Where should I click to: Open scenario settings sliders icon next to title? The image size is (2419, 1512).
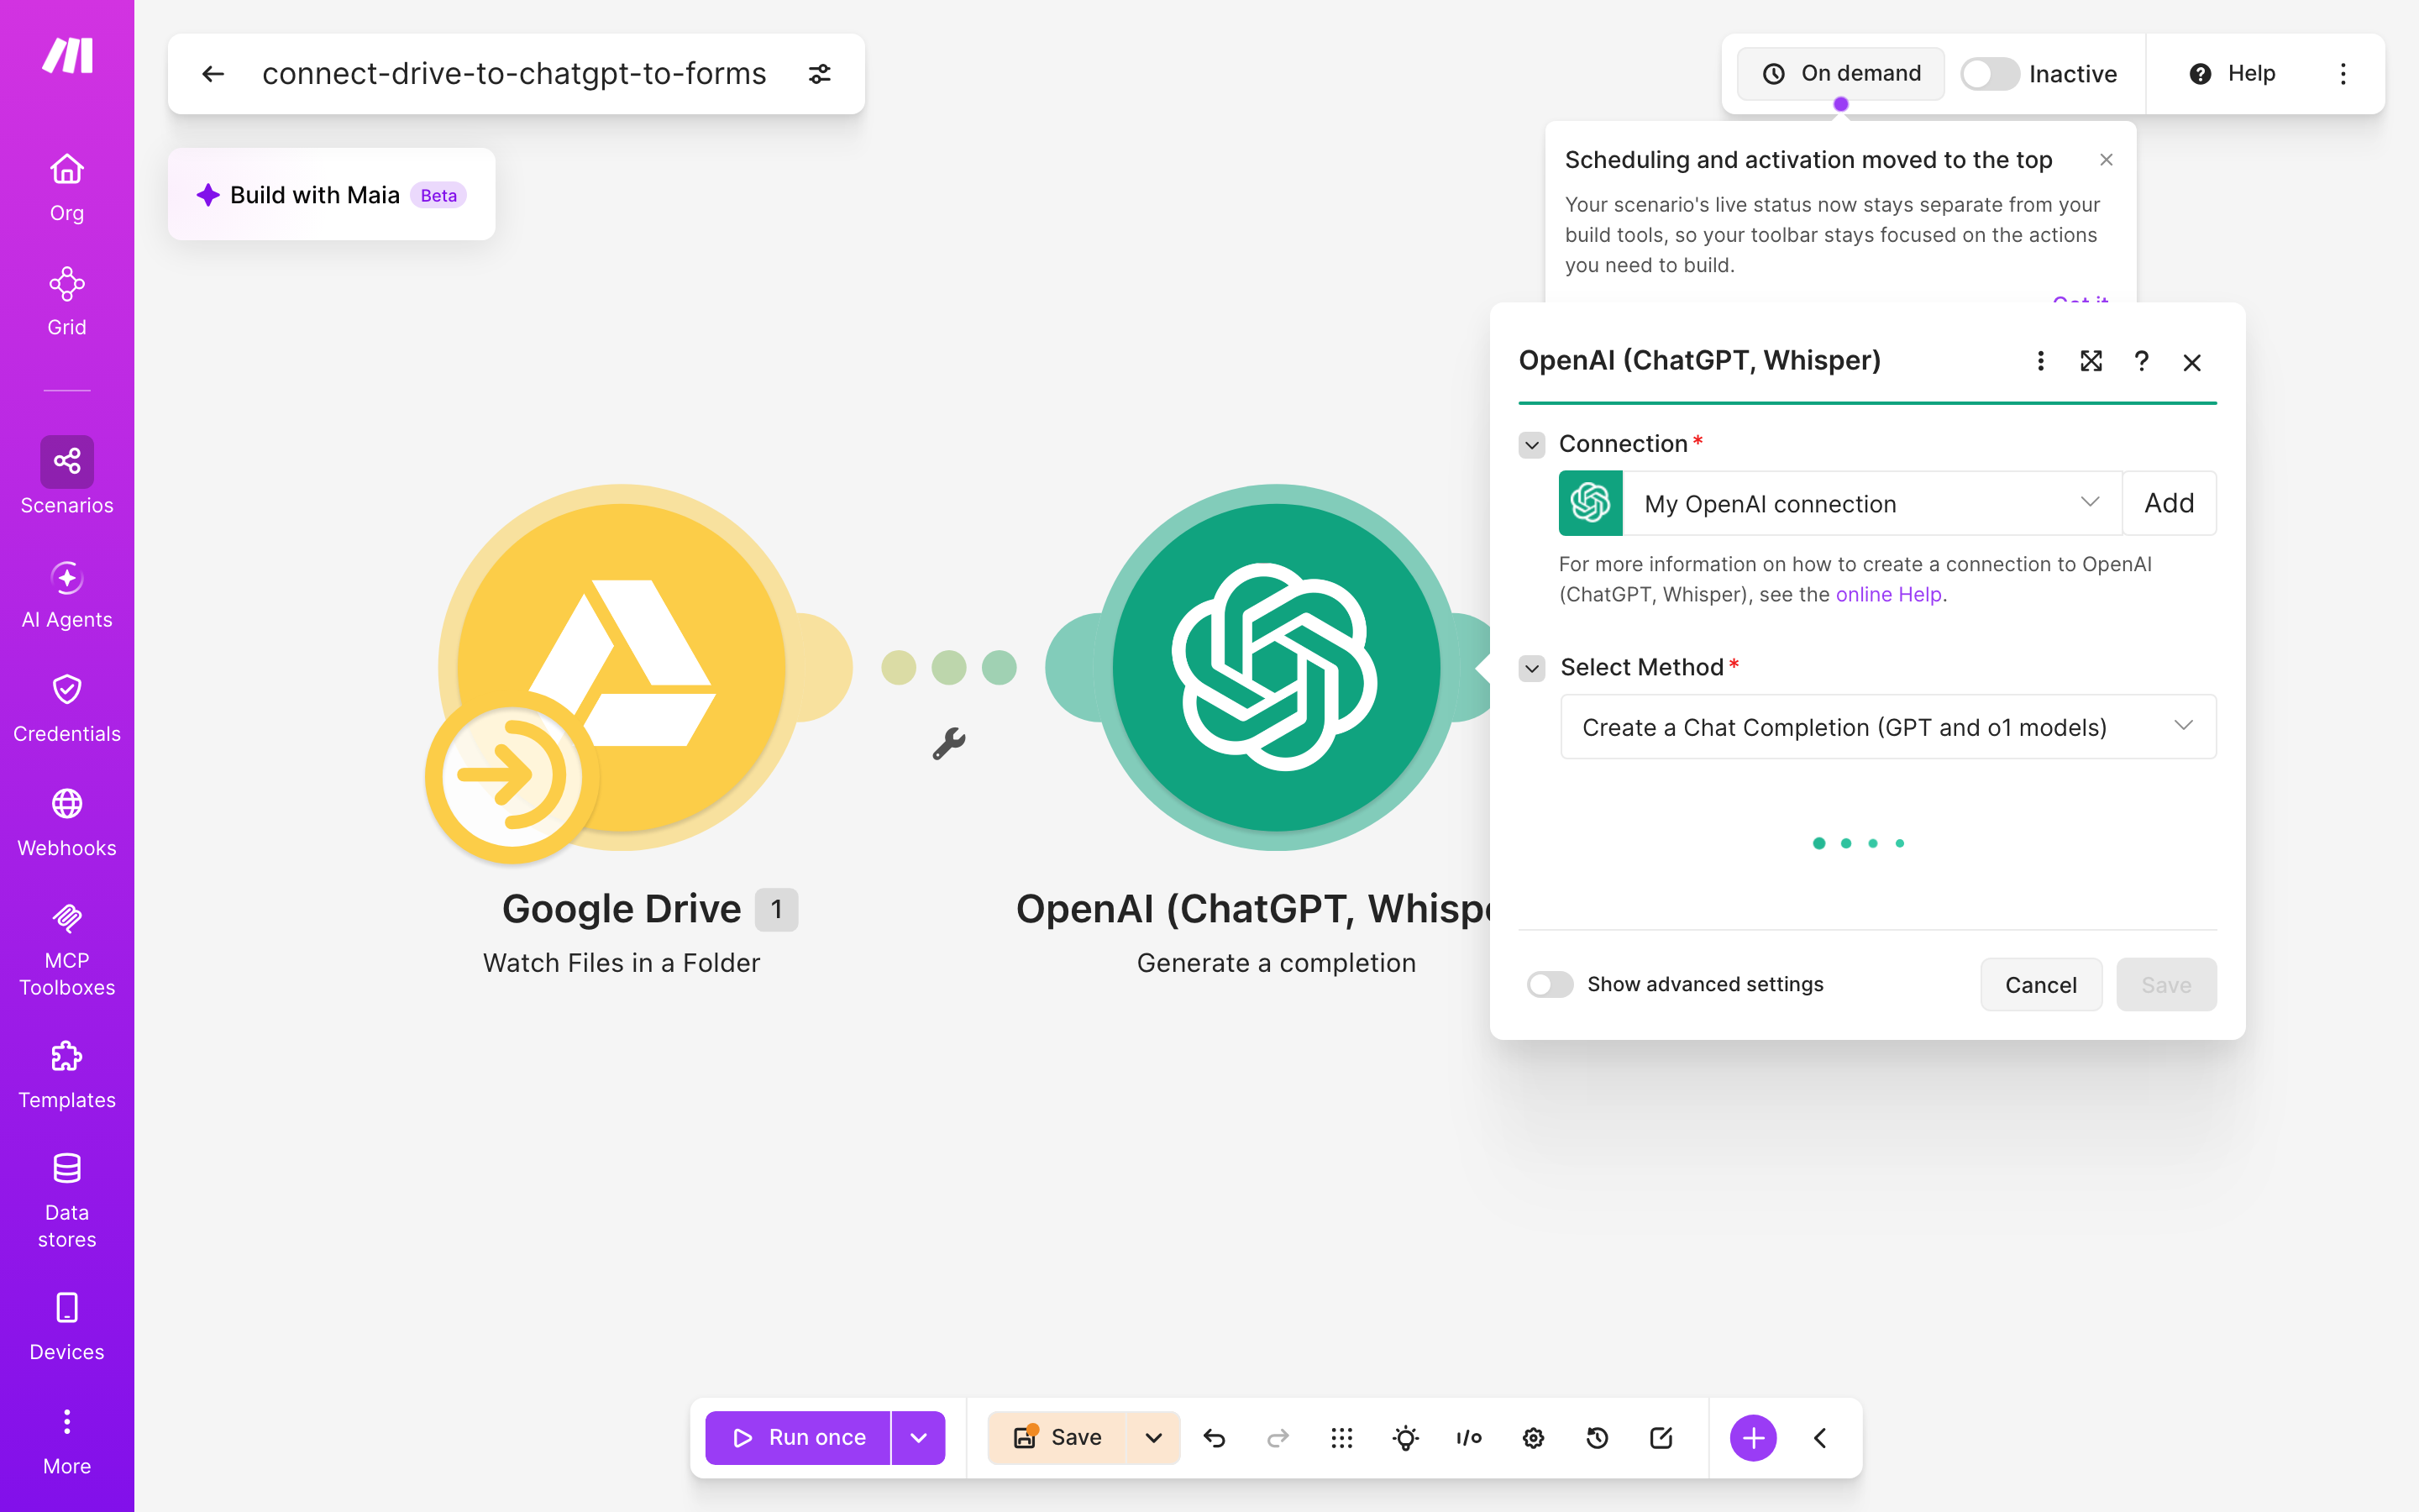tap(820, 74)
